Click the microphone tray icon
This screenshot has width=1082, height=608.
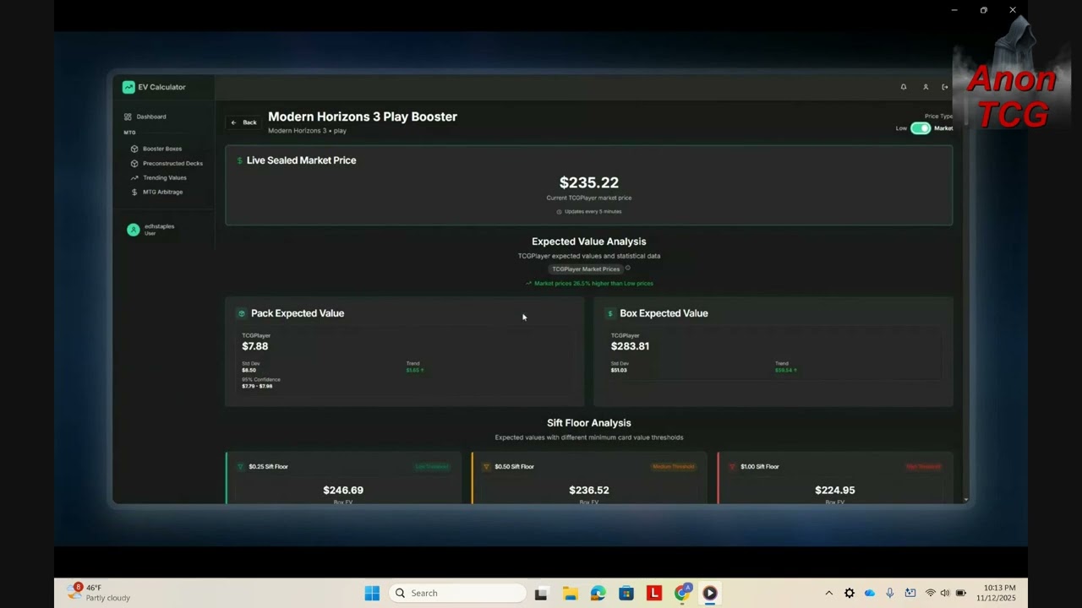point(890,593)
